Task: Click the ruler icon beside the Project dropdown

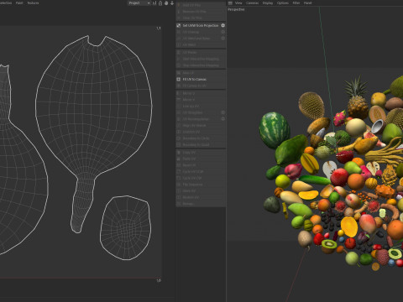Action: click(154, 3)
